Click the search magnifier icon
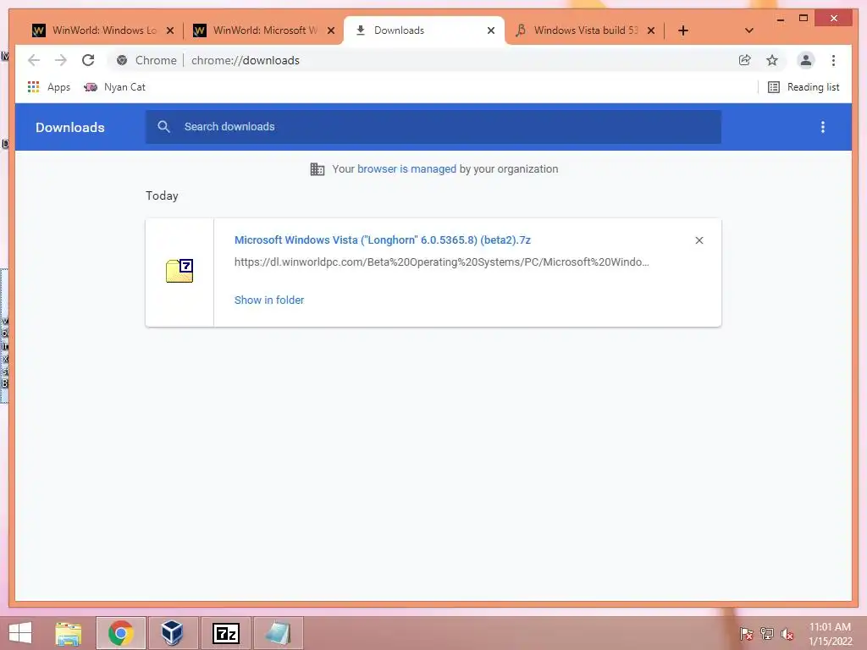 pyautogui.click(x=163, y=127)
